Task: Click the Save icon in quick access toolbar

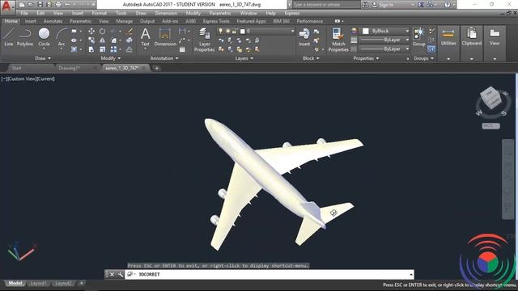Action: [40, 5]
